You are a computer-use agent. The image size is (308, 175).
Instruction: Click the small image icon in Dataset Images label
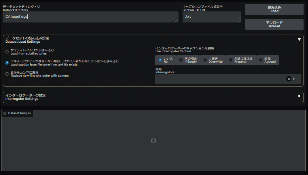(x=5, y=113)
